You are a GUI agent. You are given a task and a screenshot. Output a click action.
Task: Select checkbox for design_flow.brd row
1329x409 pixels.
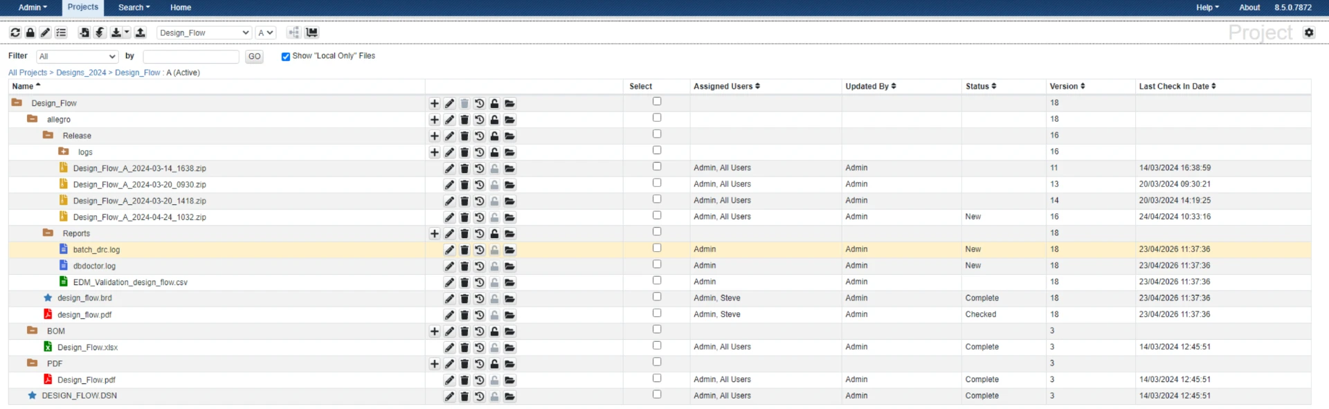pyautogui.click(x=657, y=297)
